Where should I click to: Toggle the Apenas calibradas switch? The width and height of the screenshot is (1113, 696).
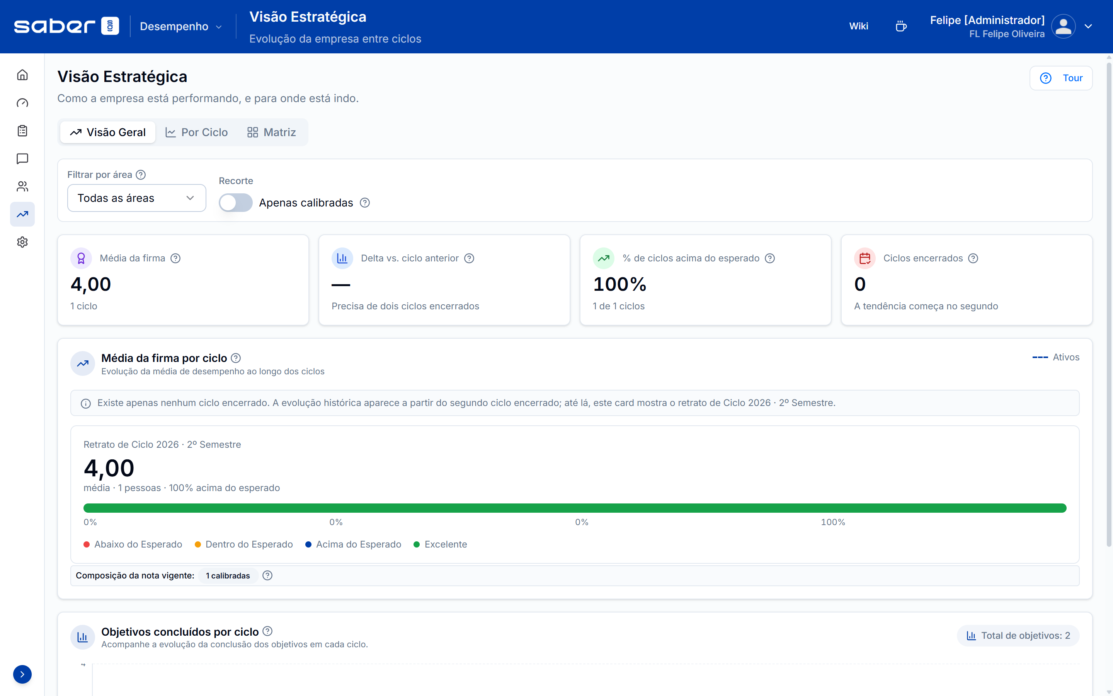[235, 203]
